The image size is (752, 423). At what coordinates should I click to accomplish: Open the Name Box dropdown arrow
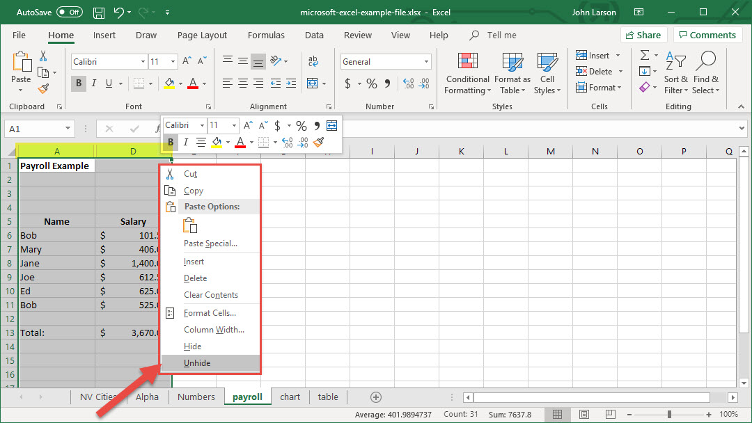pos(68,129)
